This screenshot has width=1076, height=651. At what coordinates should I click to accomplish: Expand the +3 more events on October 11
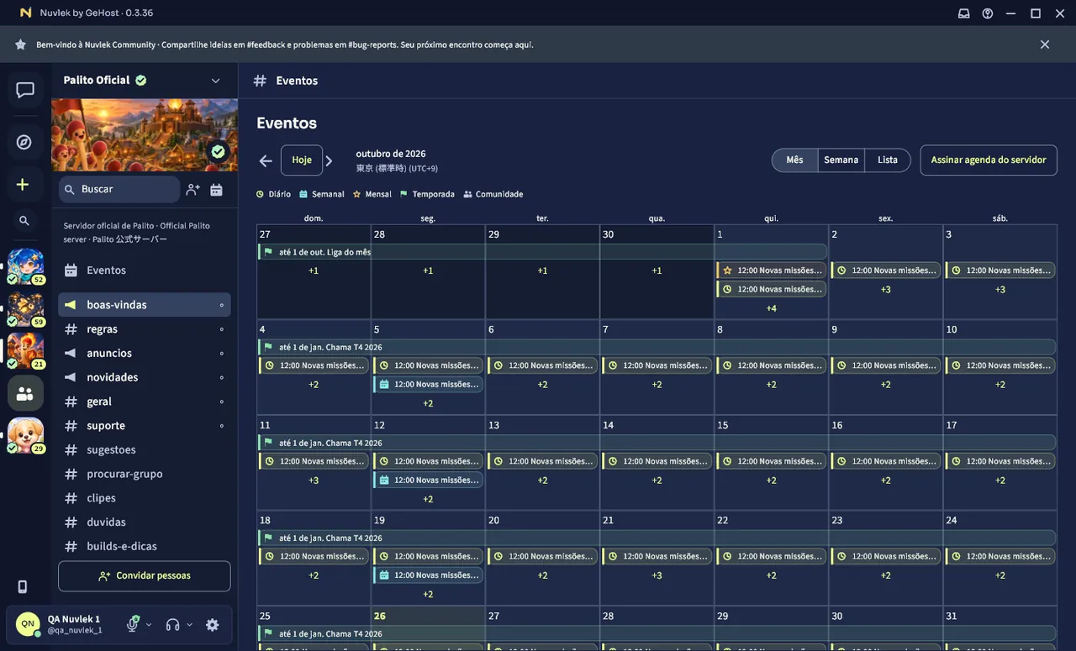tap(314, 480)
